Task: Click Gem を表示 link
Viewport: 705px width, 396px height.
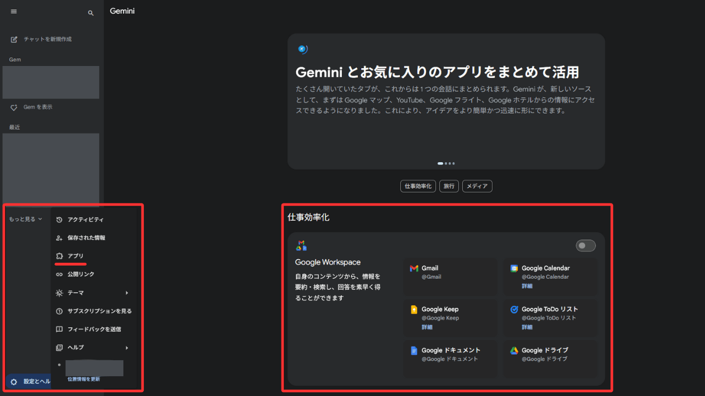Action: (38, 107)
